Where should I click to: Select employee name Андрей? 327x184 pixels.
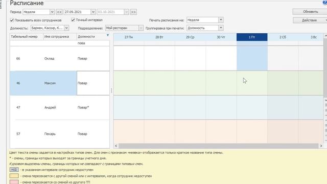tap(50, 108)
